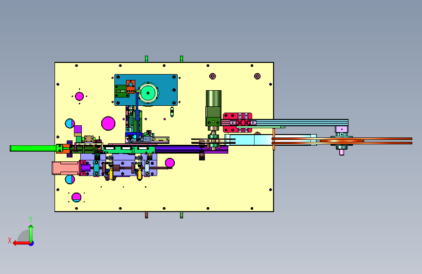Viewport: 422px width, 274px height.
Task: Select the olive green cylindrical motor
Action: (214, 108)
